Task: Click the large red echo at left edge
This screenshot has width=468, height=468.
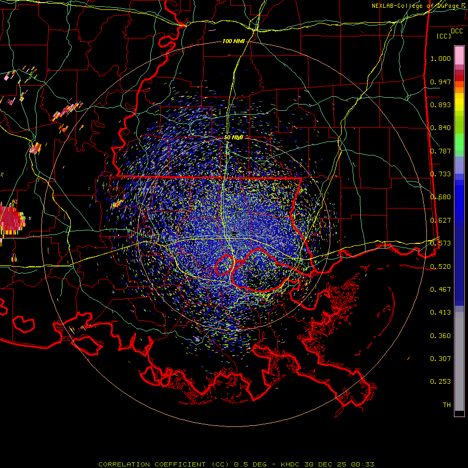Action: (12, 219)
